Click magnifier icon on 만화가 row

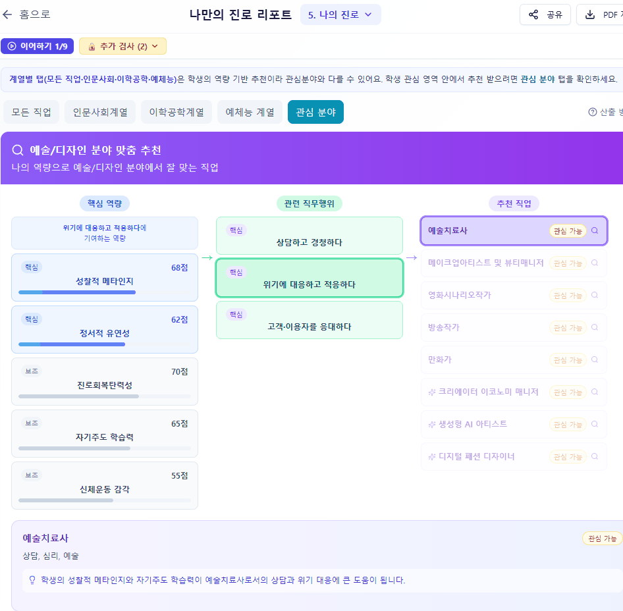point(595,359)
